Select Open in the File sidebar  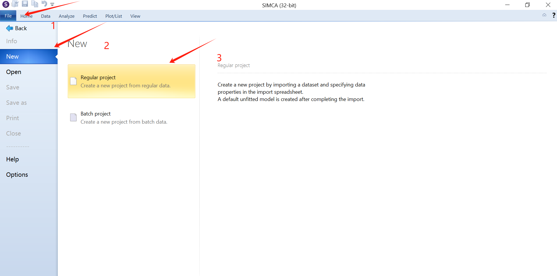(x=14, y=72)
